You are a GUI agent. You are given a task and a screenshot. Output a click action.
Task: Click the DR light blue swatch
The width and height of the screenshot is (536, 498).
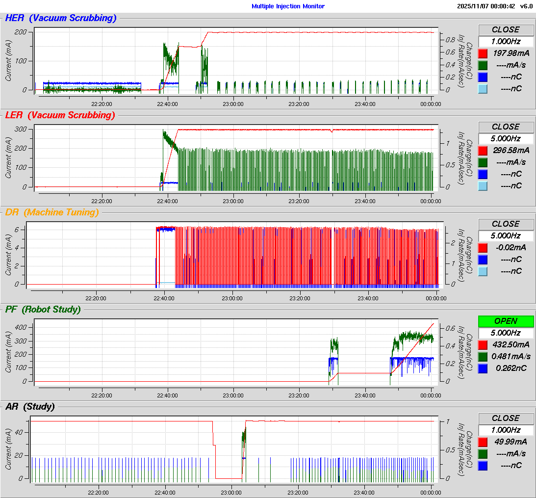pos(483,271)
